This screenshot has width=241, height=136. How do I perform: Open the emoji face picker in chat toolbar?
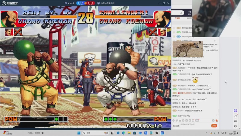[174, 120]
